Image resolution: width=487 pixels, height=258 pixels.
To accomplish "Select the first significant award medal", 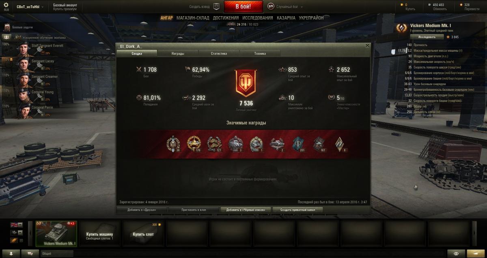I will click(x=173, y=144).
